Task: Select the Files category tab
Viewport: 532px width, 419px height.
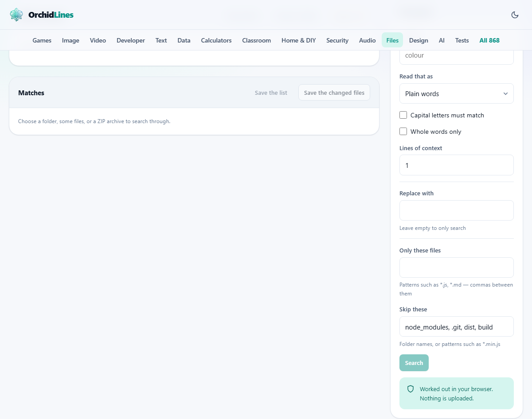Action: coord(392,40)
